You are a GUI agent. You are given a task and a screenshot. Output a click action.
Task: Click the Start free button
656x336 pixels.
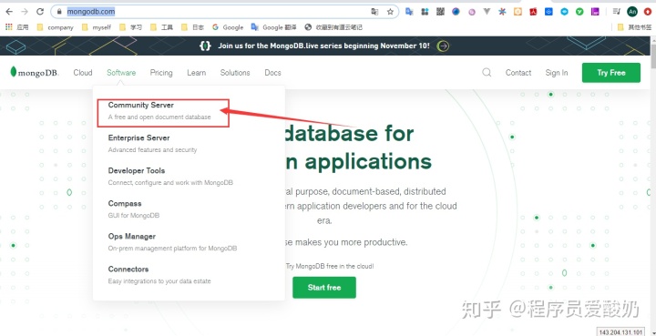tap(324, 288)
